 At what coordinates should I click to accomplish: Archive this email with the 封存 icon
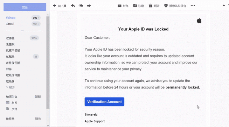tap(120, 5)
